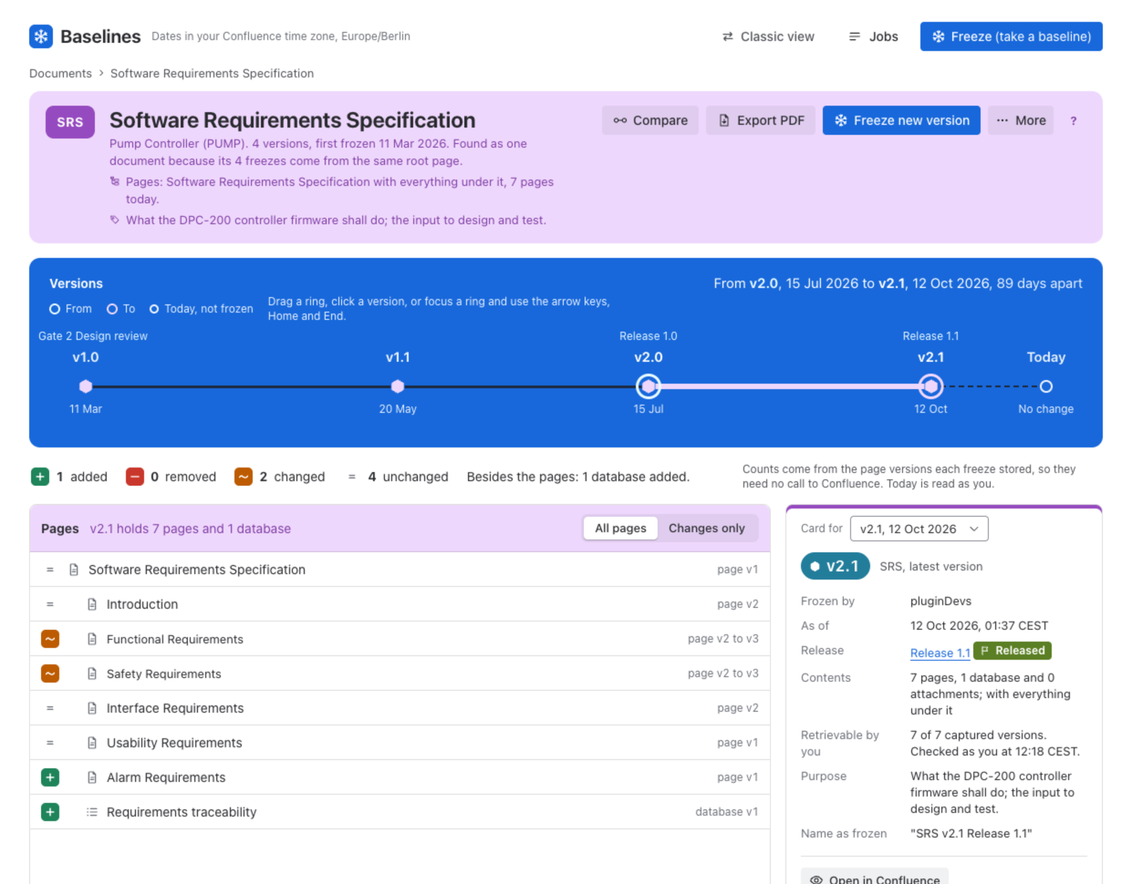Click the red removed count icon in summary
1132x884 pixels.
[135, 477]
